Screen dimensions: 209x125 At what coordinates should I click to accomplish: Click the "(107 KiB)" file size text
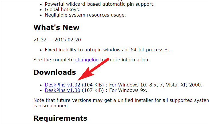tap(93, 90)
